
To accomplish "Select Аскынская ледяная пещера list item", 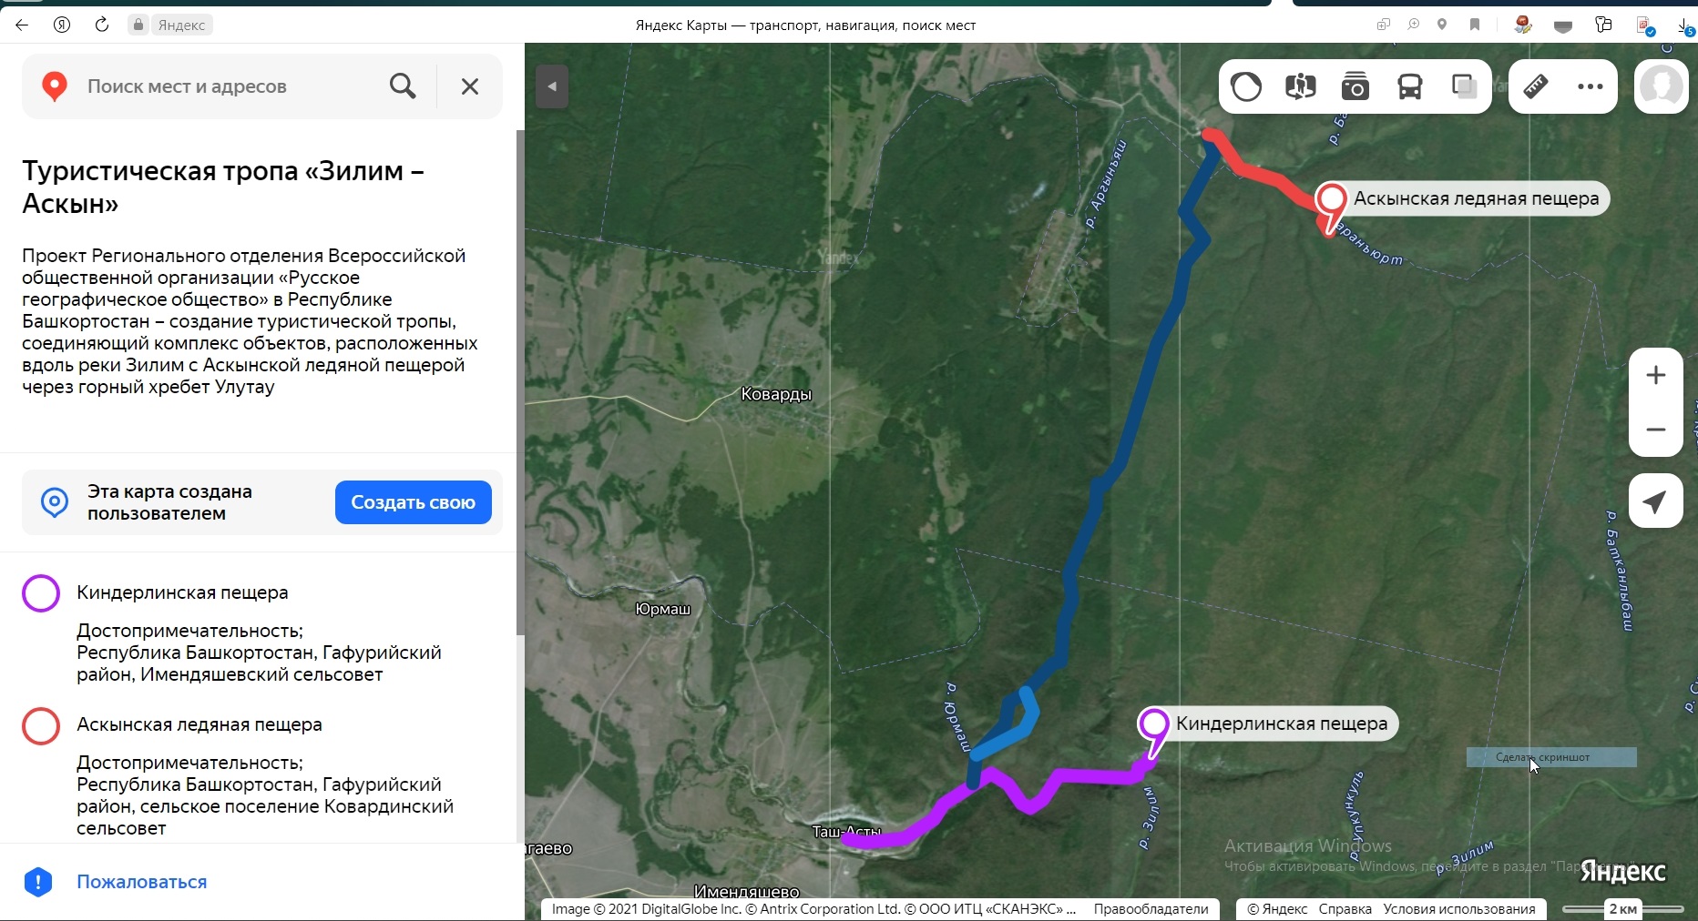I will tap(199, 724).
